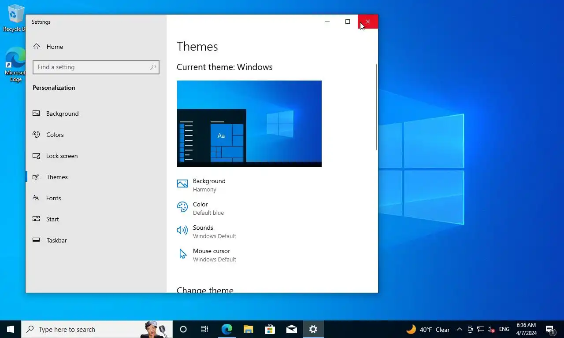
Task: Open Microsoft Store from taskbar
Action: pos(270,329)
